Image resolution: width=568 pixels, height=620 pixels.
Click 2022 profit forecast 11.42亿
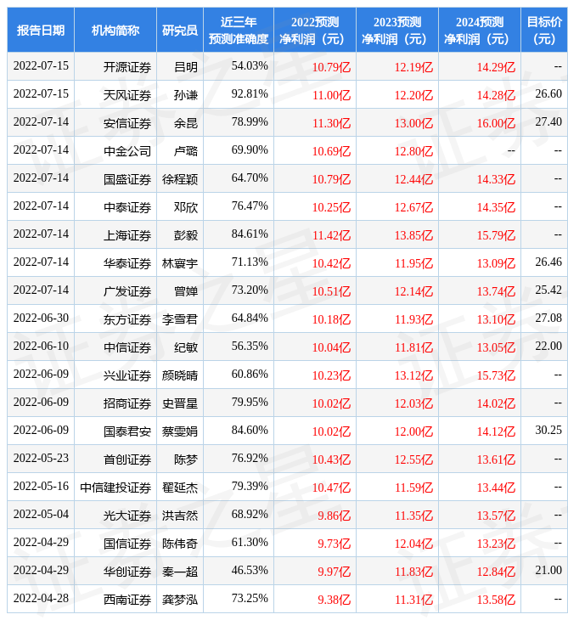pos(332,235)
